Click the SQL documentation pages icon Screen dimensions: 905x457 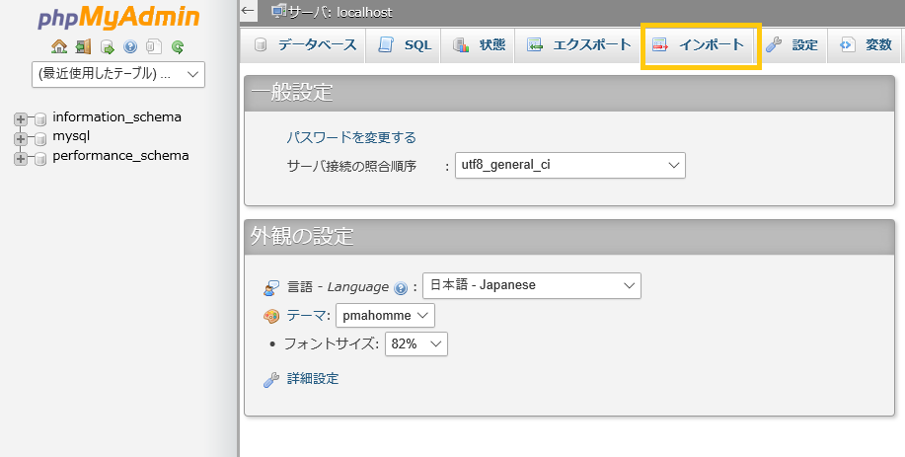[154, 46]
